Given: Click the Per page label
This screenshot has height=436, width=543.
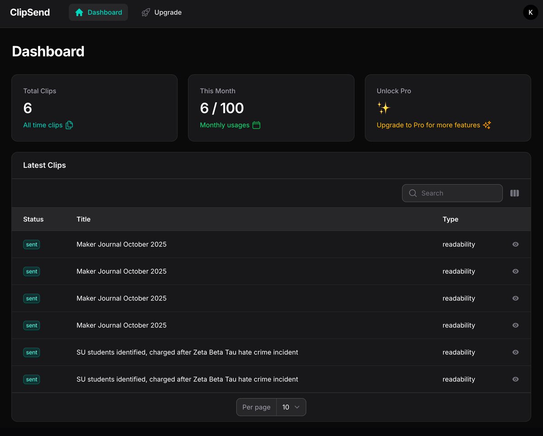Looking at the screenshot, I should (256, 407).
